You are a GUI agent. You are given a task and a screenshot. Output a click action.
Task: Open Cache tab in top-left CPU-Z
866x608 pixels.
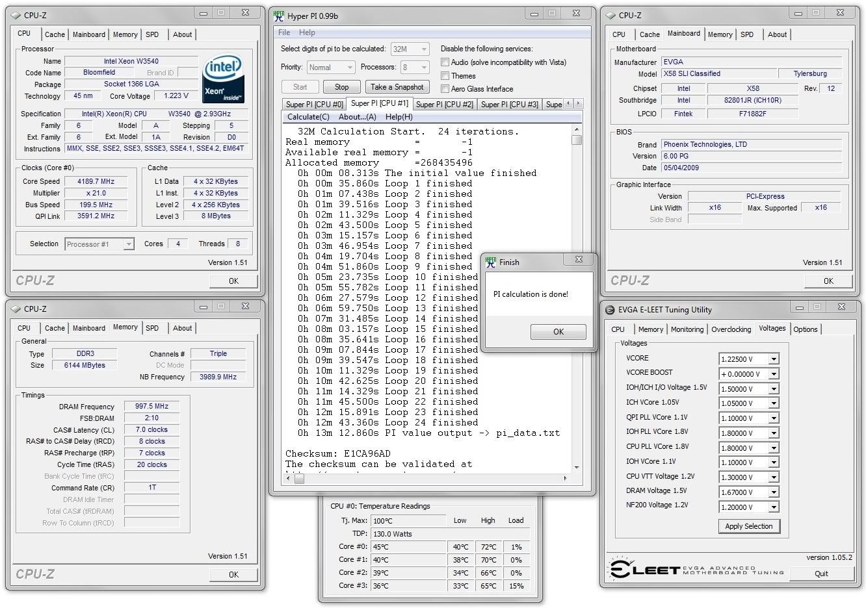(x=55, y=35)
